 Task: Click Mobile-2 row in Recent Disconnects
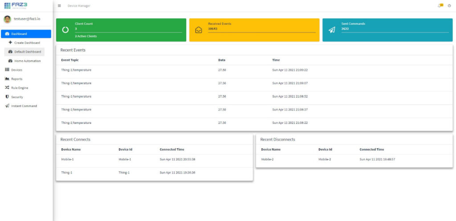pos(354,159)
